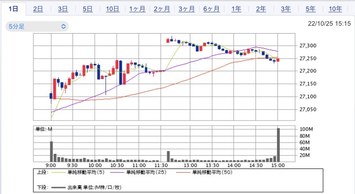Click the 単純移動平均(50) legend entry

[212, 172]
